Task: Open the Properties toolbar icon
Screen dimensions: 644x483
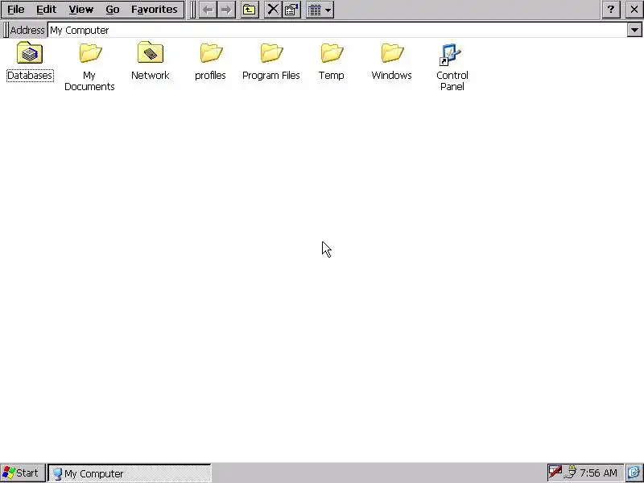Action: coord(291,10)
